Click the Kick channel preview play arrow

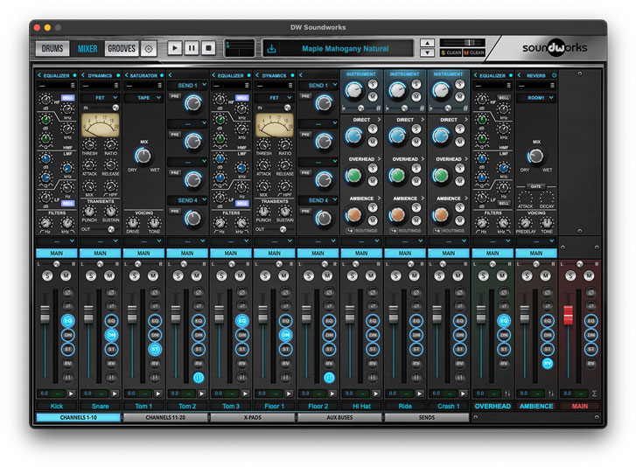click(x=71, y=394)
